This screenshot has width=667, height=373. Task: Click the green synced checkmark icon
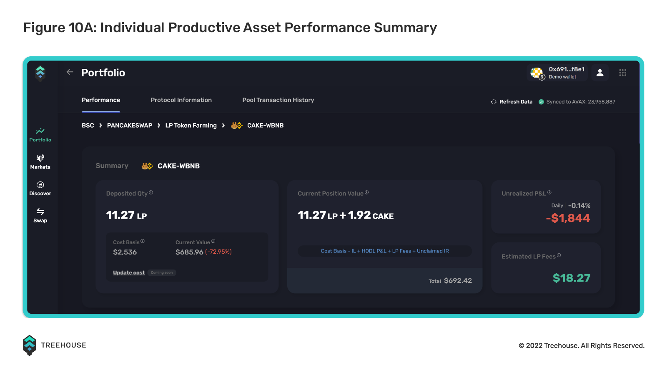pyautogui.click(x=541, y=102)
